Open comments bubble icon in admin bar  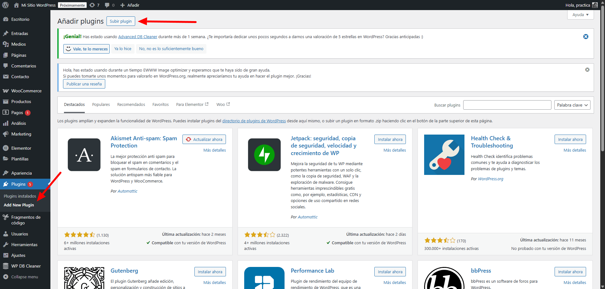pos(109,5)
